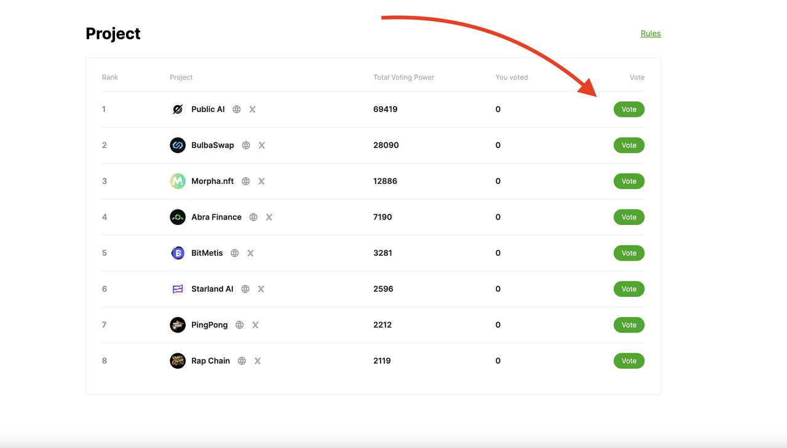Vote for Abra Finance
This screenshot has height=448, width=787.
[x=629, y=218]
